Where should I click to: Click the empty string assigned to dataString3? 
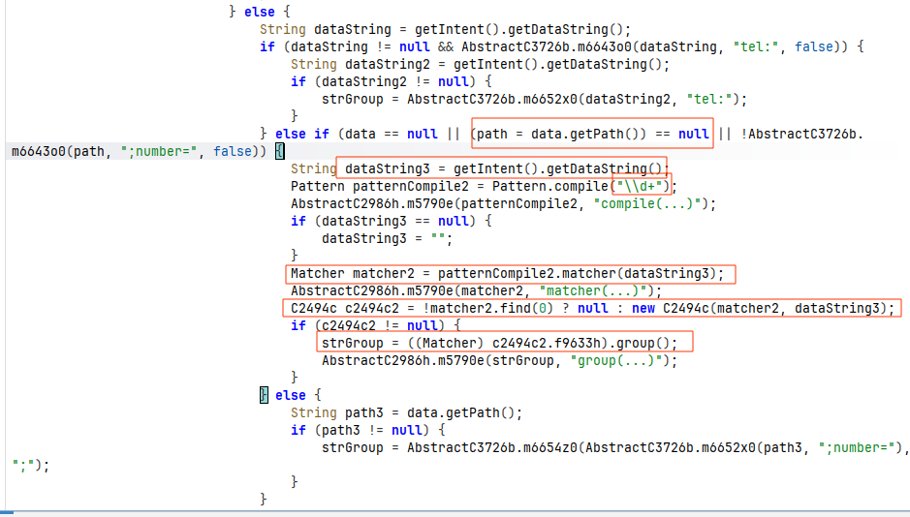click(438, 239)
